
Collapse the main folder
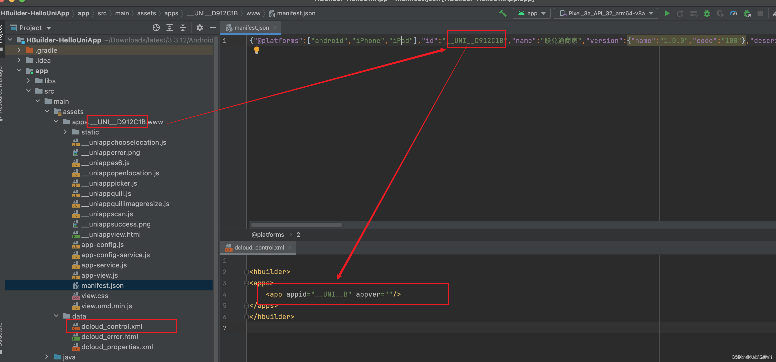tap(38, 101)
